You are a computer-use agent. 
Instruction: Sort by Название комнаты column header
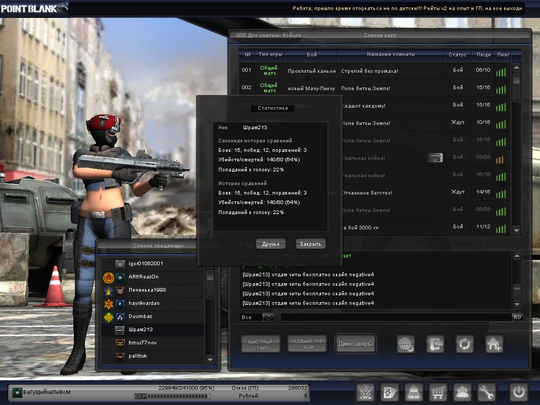click(x=391, y=54)
